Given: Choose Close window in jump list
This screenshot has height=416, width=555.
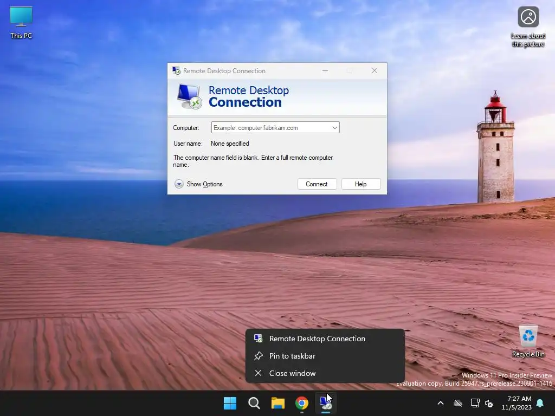Looking at the screenshot, I should coord(325,373).
